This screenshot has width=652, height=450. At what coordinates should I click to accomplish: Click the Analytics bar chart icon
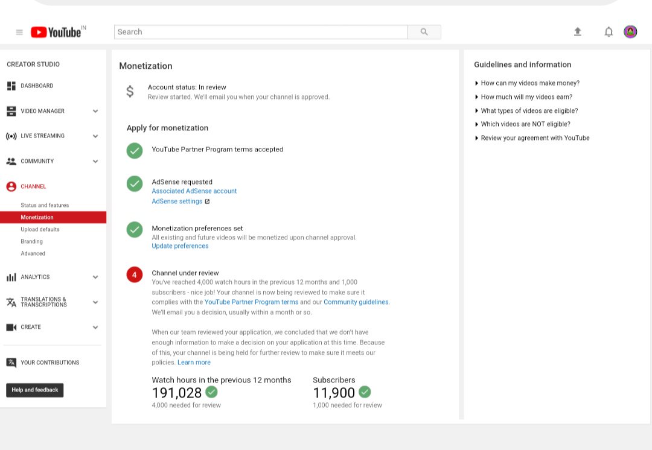pyautogui.click(x=11, y=277)
